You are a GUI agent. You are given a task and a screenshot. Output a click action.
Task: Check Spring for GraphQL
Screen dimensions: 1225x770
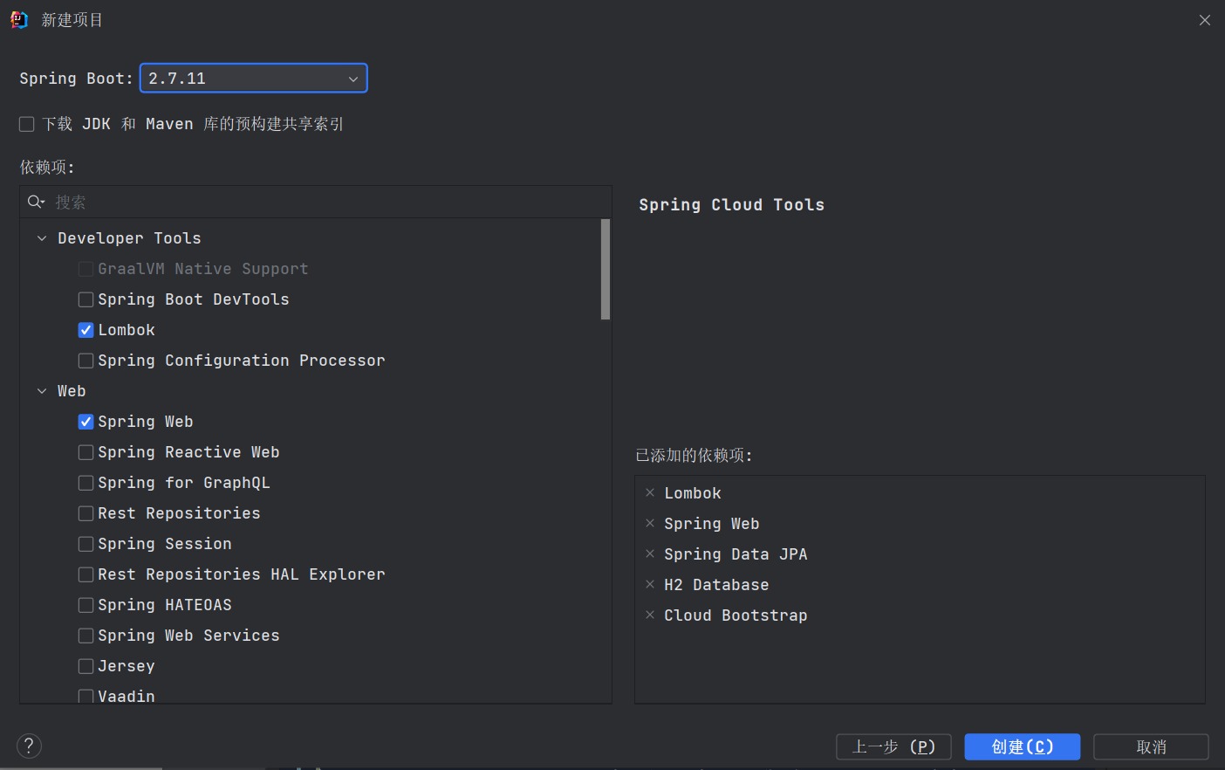point(86,483)
